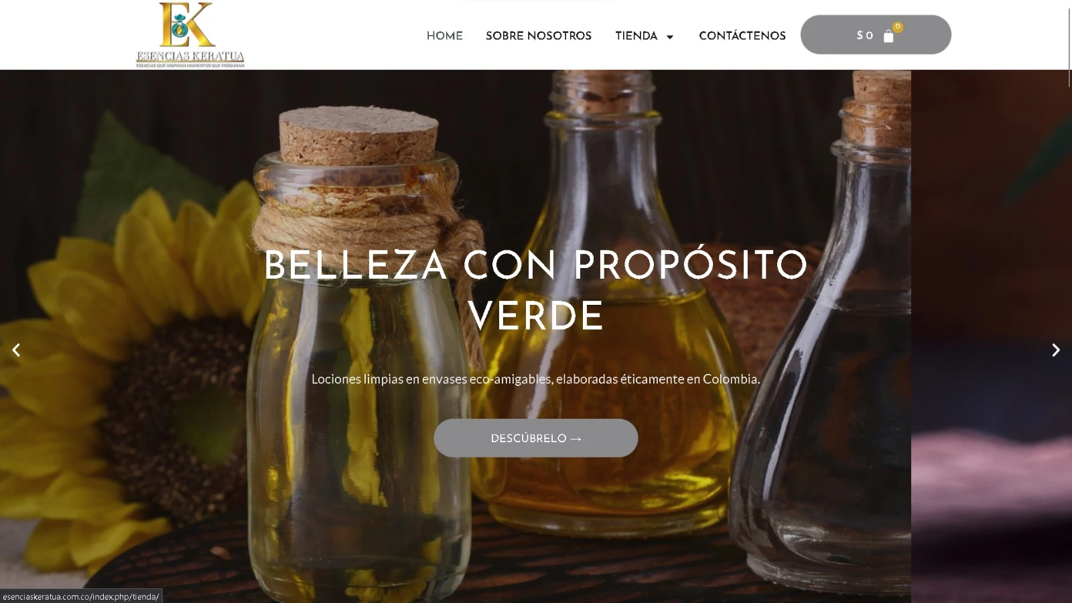Expand the TIENDA submenu caret
This screenshot has width=1072, height=603.
pos(669,37)
